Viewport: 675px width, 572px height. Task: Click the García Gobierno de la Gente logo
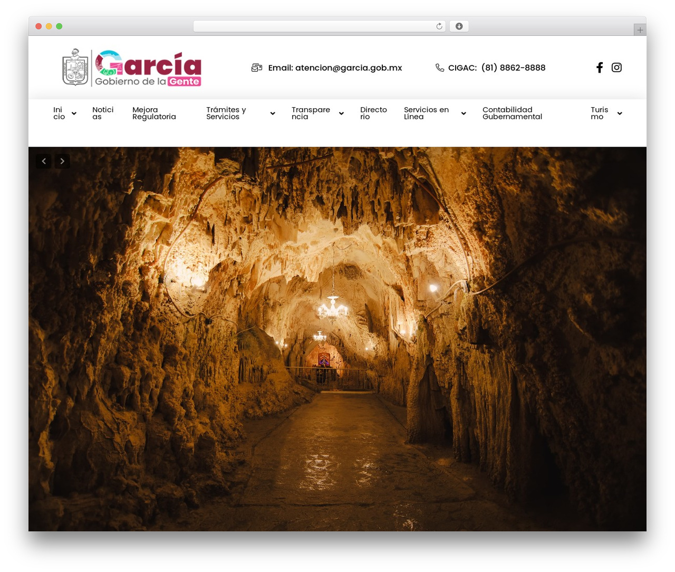132,68
